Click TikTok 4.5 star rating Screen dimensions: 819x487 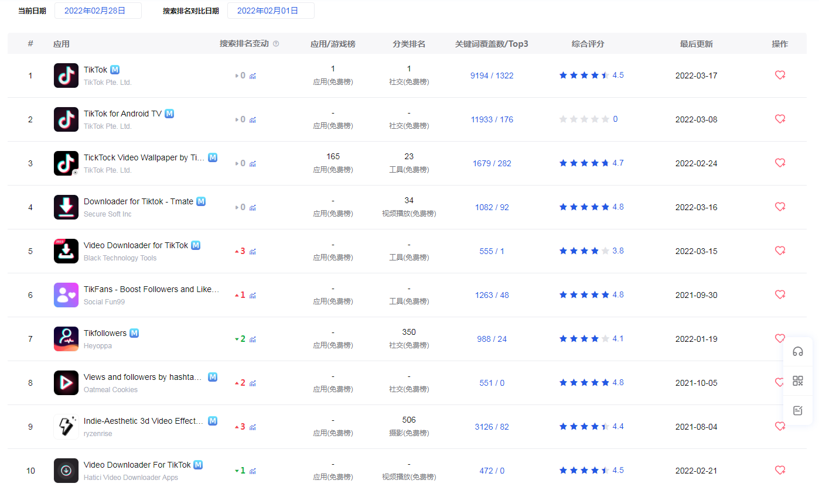click(x=592, y=75)
